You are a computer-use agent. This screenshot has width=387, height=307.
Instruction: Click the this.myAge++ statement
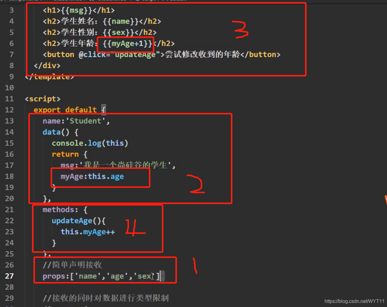click(x=88, y=232)
